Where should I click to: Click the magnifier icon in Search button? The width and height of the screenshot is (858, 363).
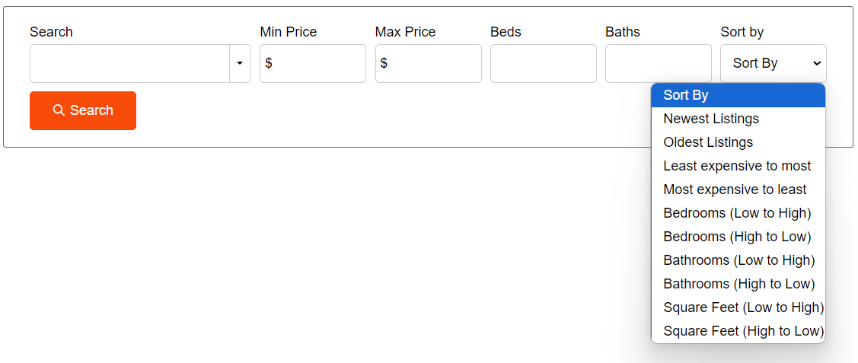(59, 110)
